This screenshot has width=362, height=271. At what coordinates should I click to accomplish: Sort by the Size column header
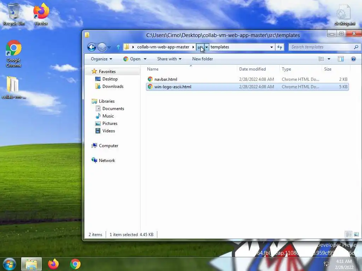pyautogui.click(x=336, y=69)
